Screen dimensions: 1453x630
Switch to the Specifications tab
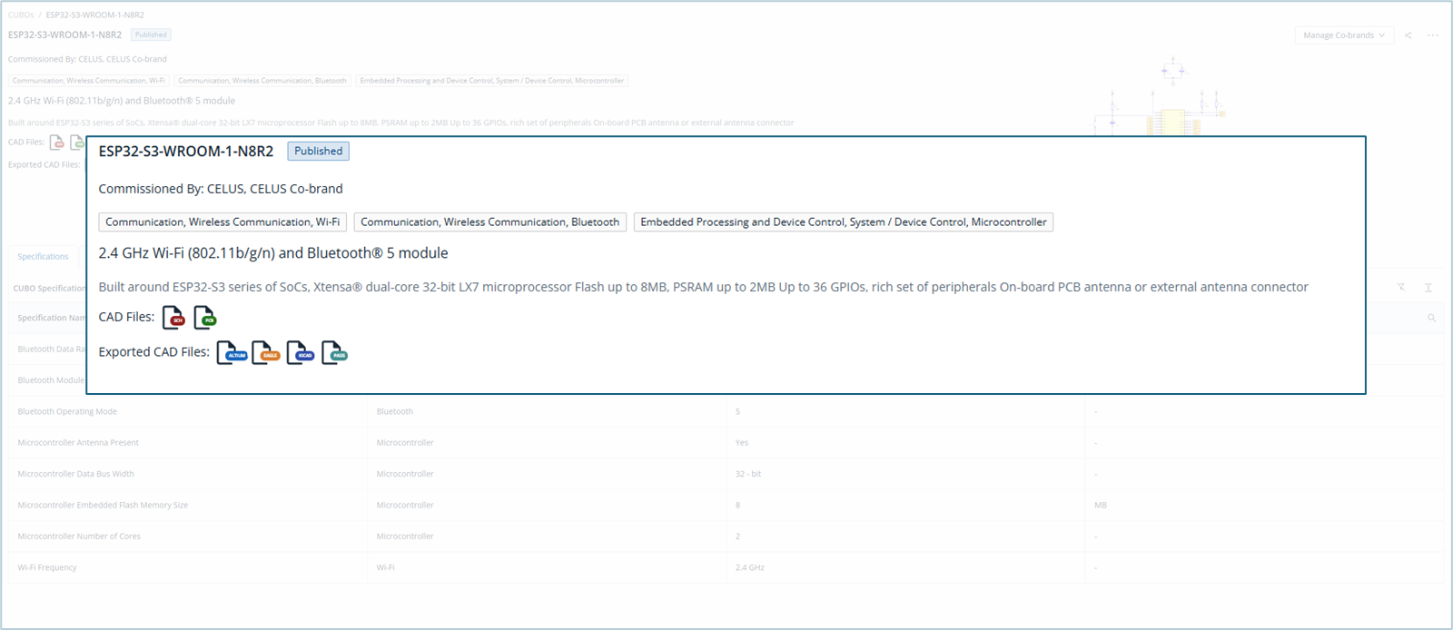43,257
